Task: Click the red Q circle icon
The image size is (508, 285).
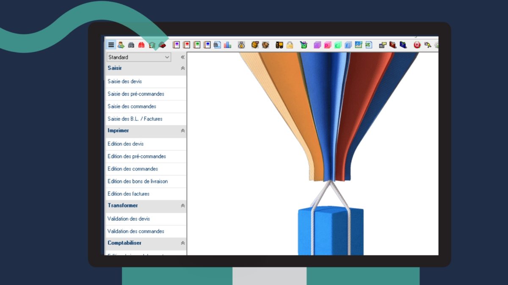Action: (x=417, y=45)
